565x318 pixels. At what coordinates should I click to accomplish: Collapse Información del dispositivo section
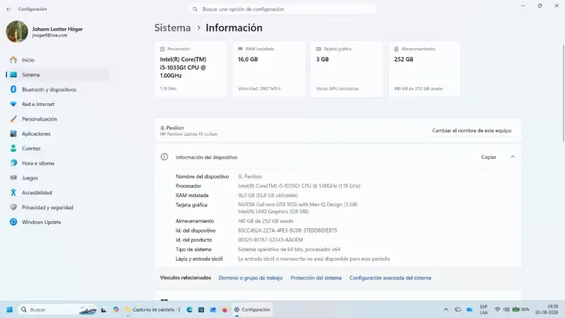513,157
